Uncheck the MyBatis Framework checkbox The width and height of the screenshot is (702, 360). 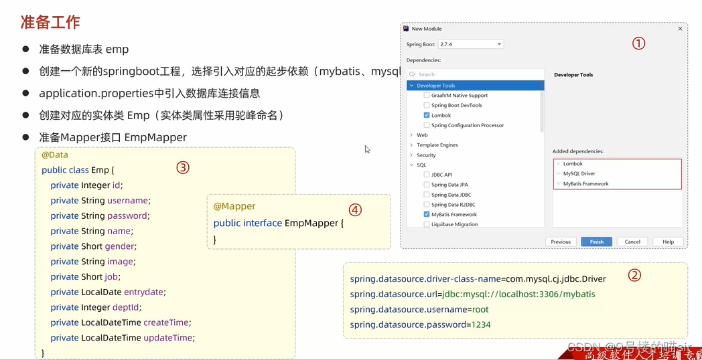tap(426, 215)
